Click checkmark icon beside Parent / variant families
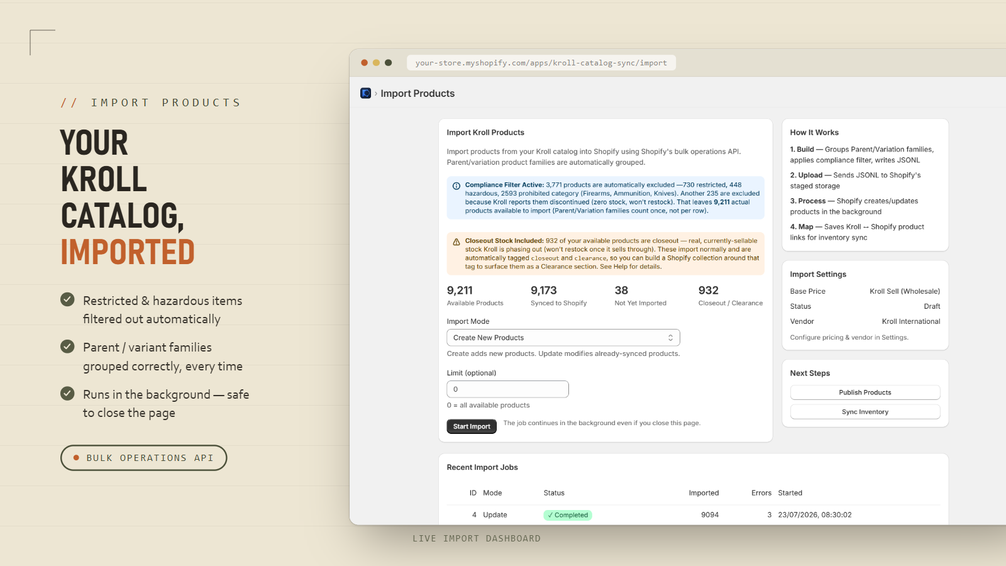Screen dimensions: 1006x566 point(67,346)
